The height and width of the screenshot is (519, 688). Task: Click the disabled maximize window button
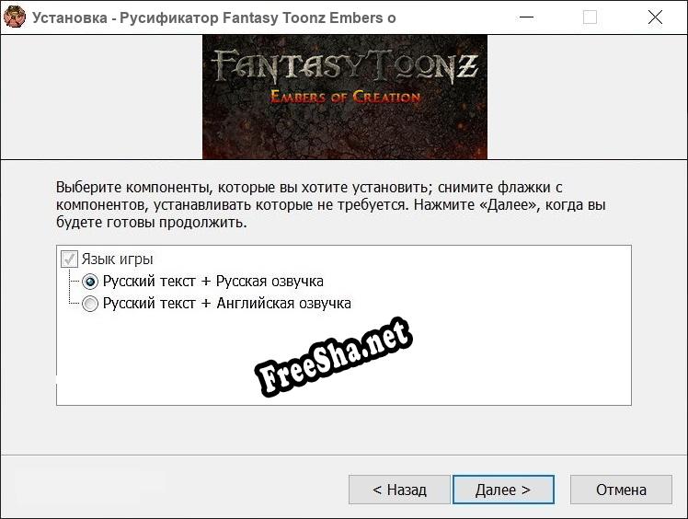(x=590, y=17)
